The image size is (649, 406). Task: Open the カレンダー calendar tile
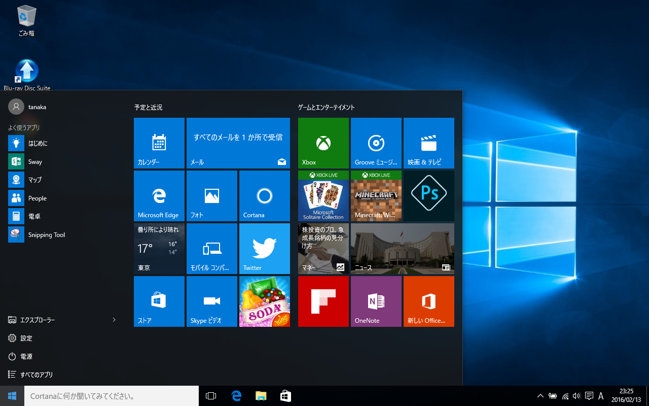click(159, 143)
